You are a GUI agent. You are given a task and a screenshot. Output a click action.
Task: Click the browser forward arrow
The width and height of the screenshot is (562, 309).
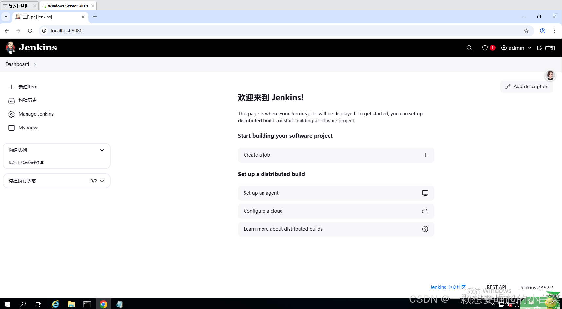[x=18, y=31]
